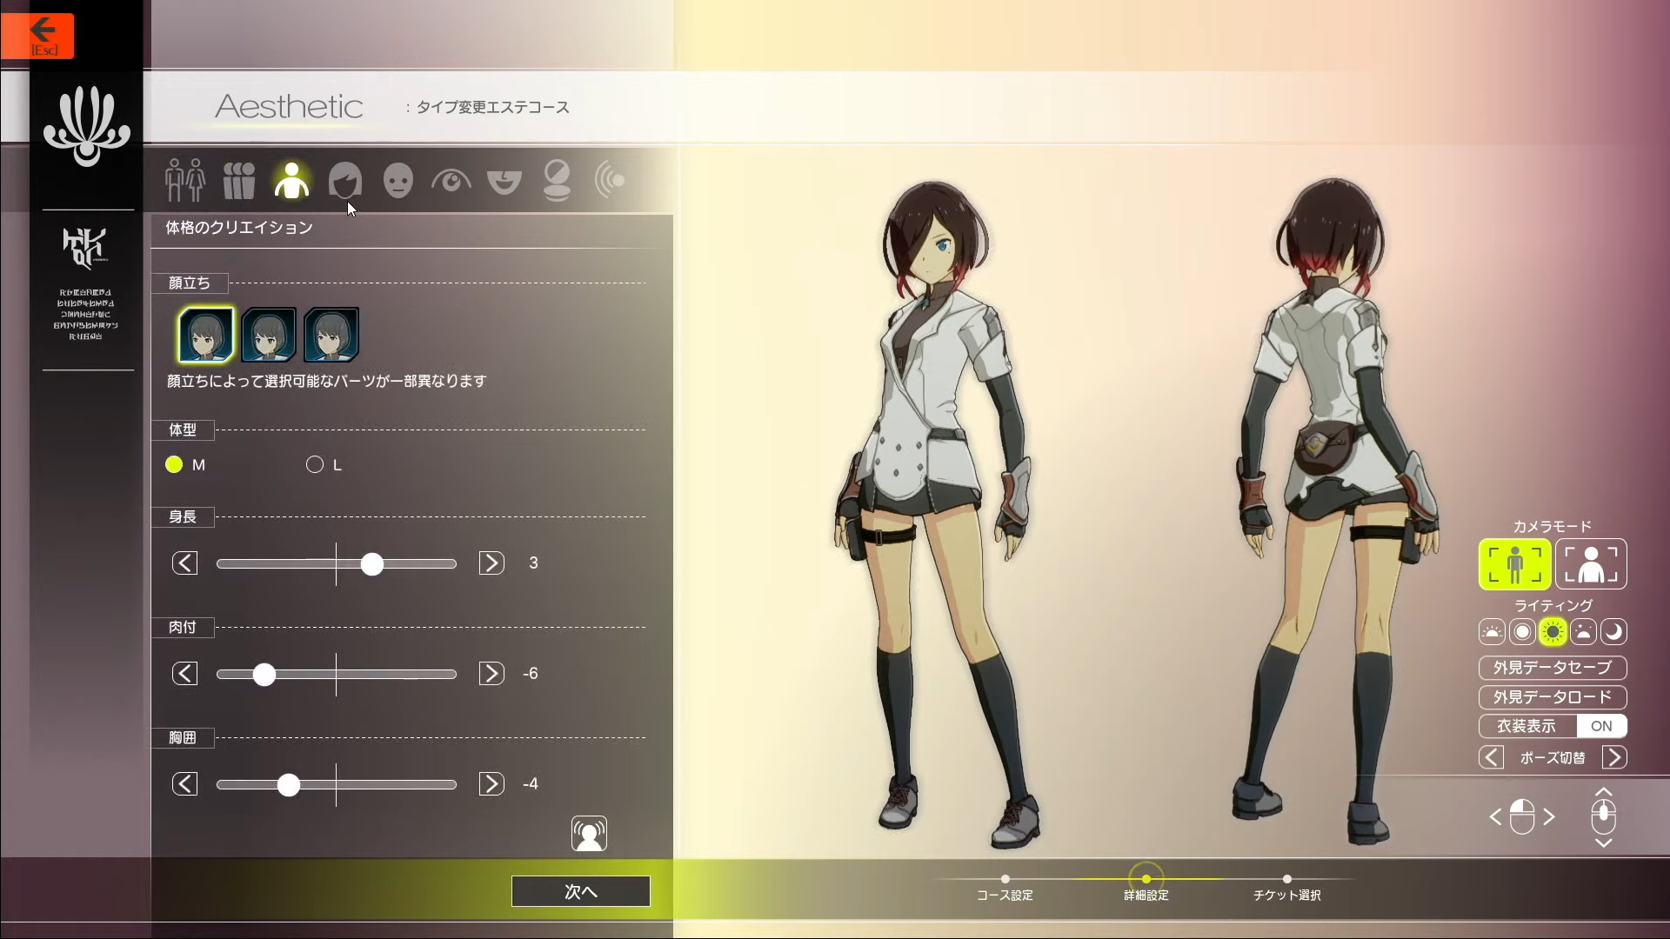Select body type M radio button

tap(174, 465)
